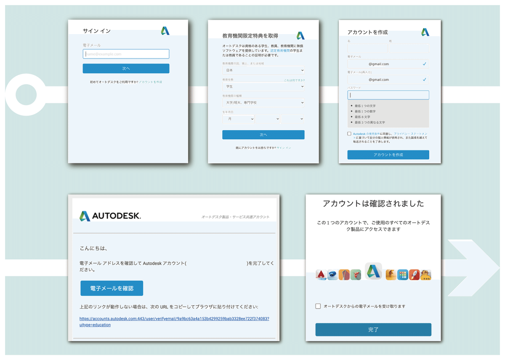Open the プライバシー ステートメント link
Image resolution: width=505 pixels, height=360 pixels.
point(411,133)
